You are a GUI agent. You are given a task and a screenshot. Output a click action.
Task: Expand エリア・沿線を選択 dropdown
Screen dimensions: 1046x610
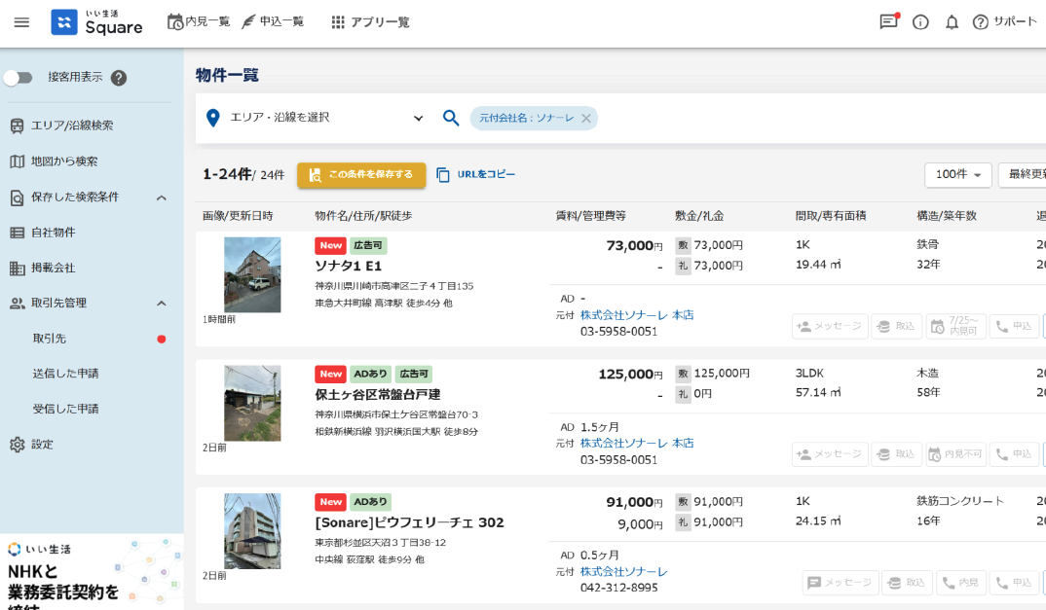pos(418,118)
